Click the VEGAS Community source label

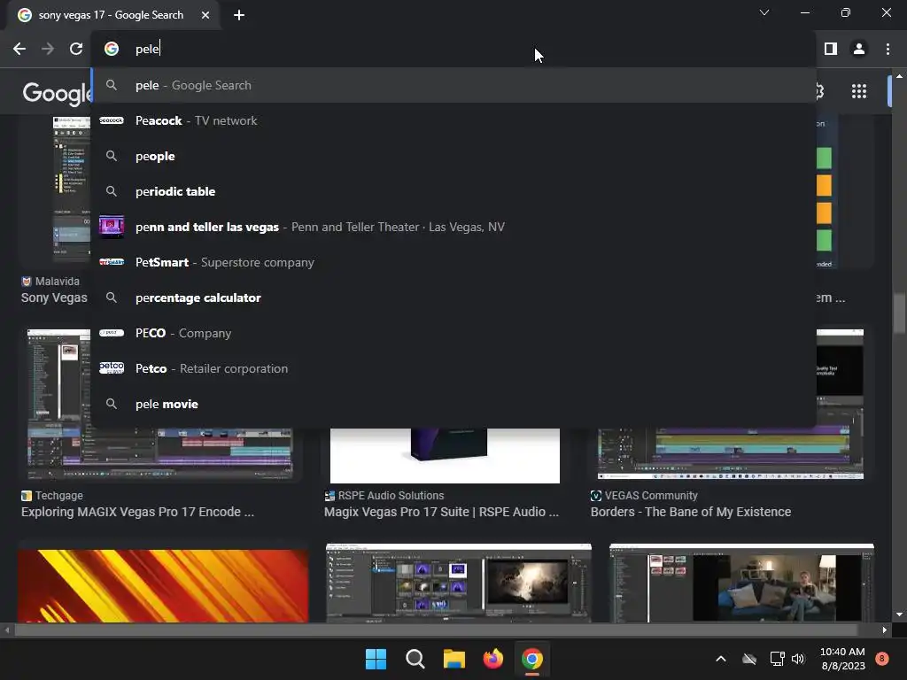pyautogui.click(x=651, y=496)
